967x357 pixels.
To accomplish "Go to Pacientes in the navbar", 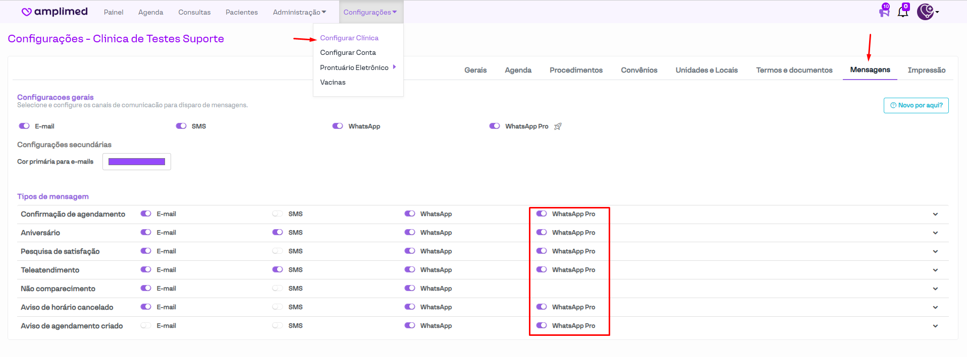I will pos(241,12).
